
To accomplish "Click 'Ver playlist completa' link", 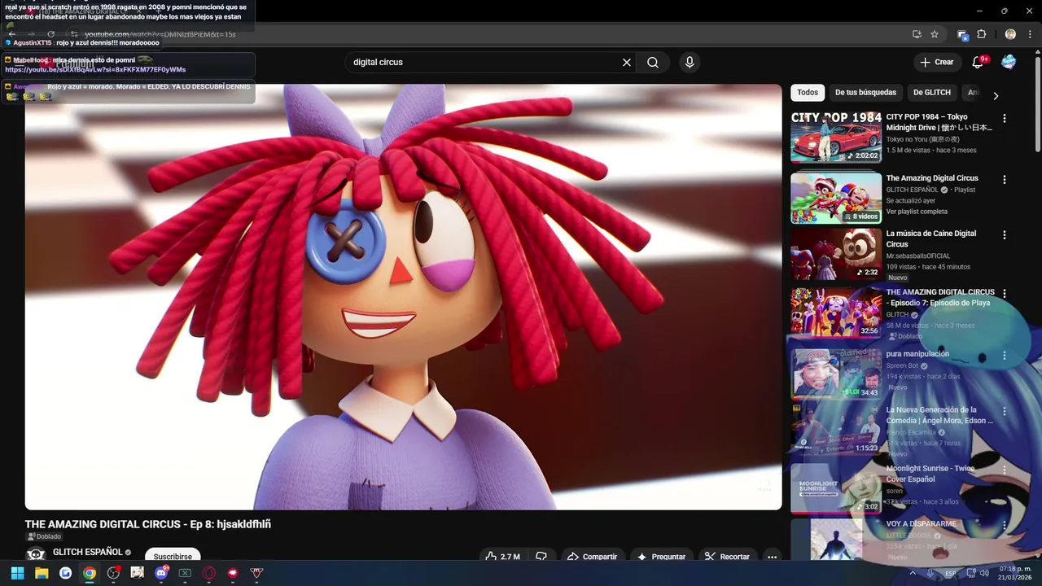I will [x=917, y=212].
